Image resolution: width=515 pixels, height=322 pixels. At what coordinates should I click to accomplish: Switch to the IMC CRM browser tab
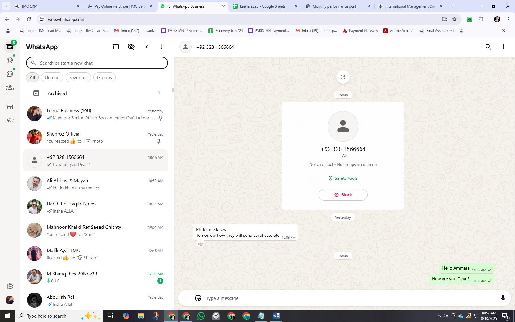pyautogui.click(x=48, y=6)
